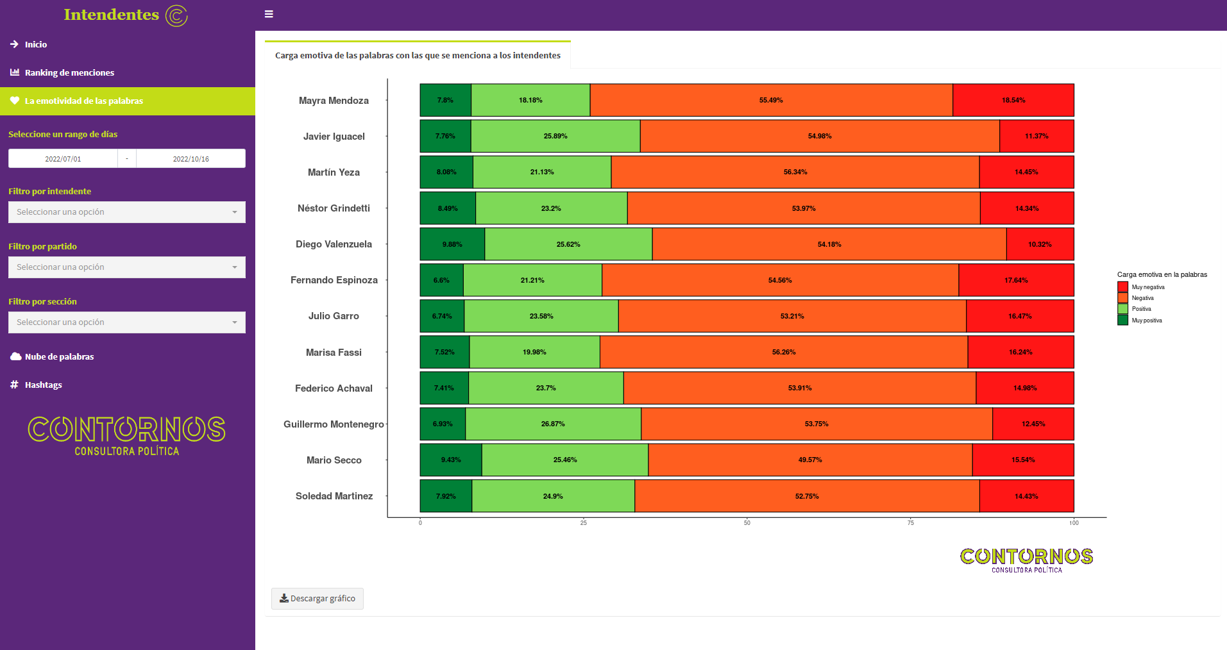Click the Hashtags hash icon
1227x650 pixels.
[14, 385]
